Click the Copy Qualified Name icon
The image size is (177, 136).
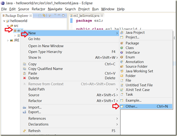tap(24, 69)
